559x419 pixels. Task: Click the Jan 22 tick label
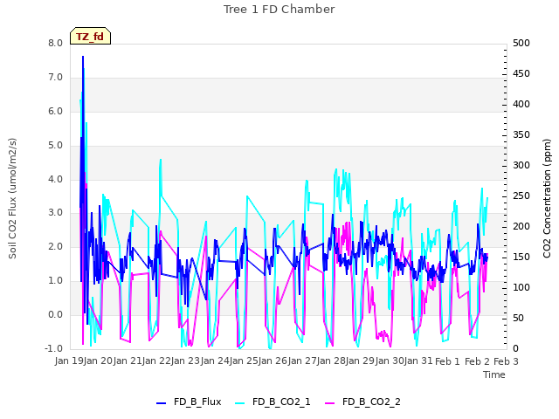156,361
